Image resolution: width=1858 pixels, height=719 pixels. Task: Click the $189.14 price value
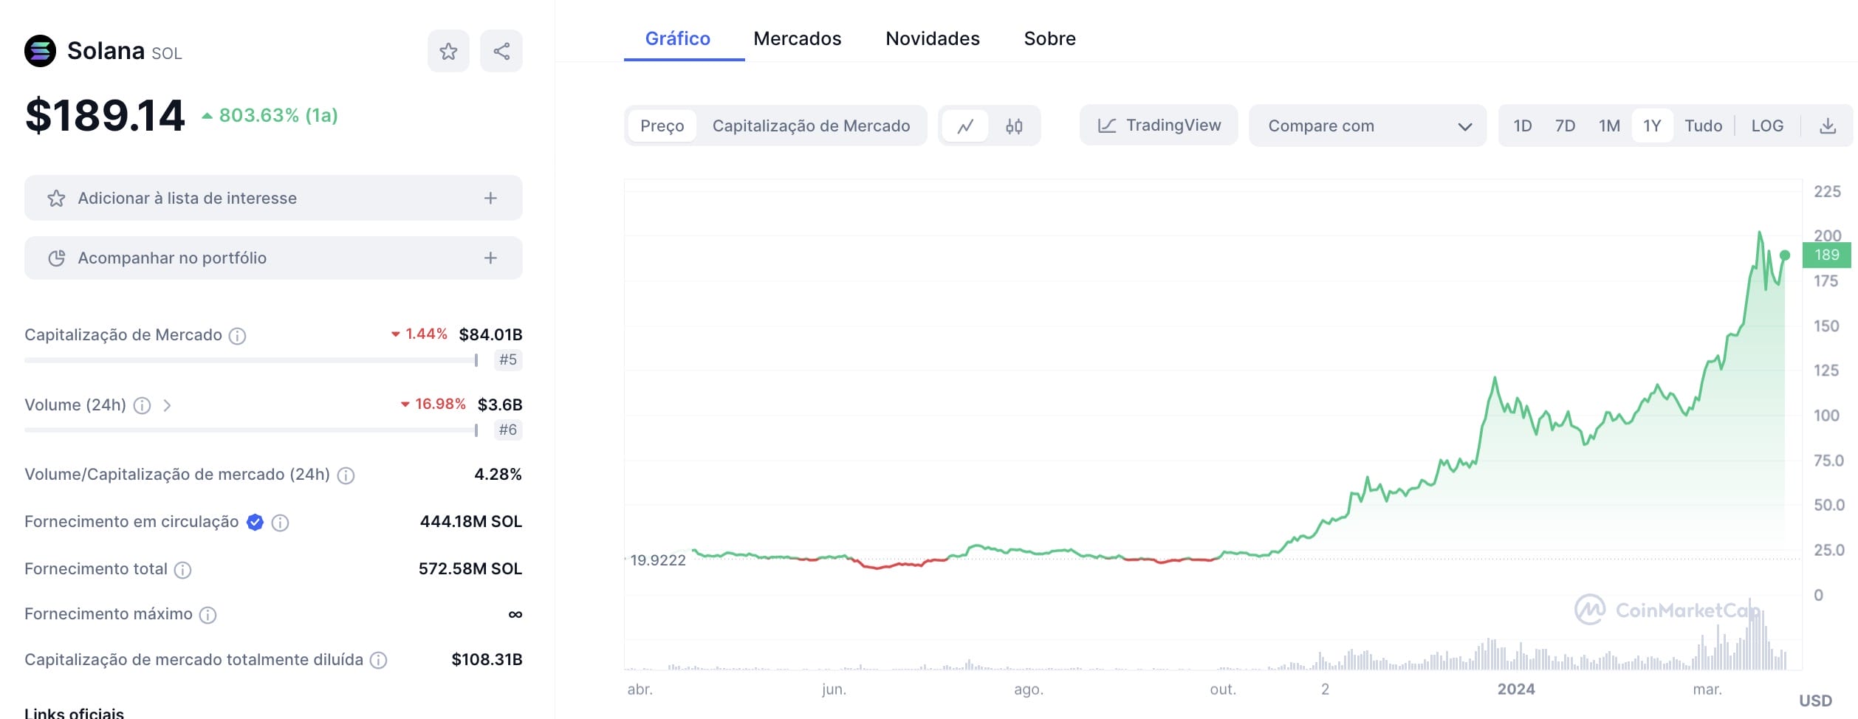pyautogui.click(x=105, y=116)
